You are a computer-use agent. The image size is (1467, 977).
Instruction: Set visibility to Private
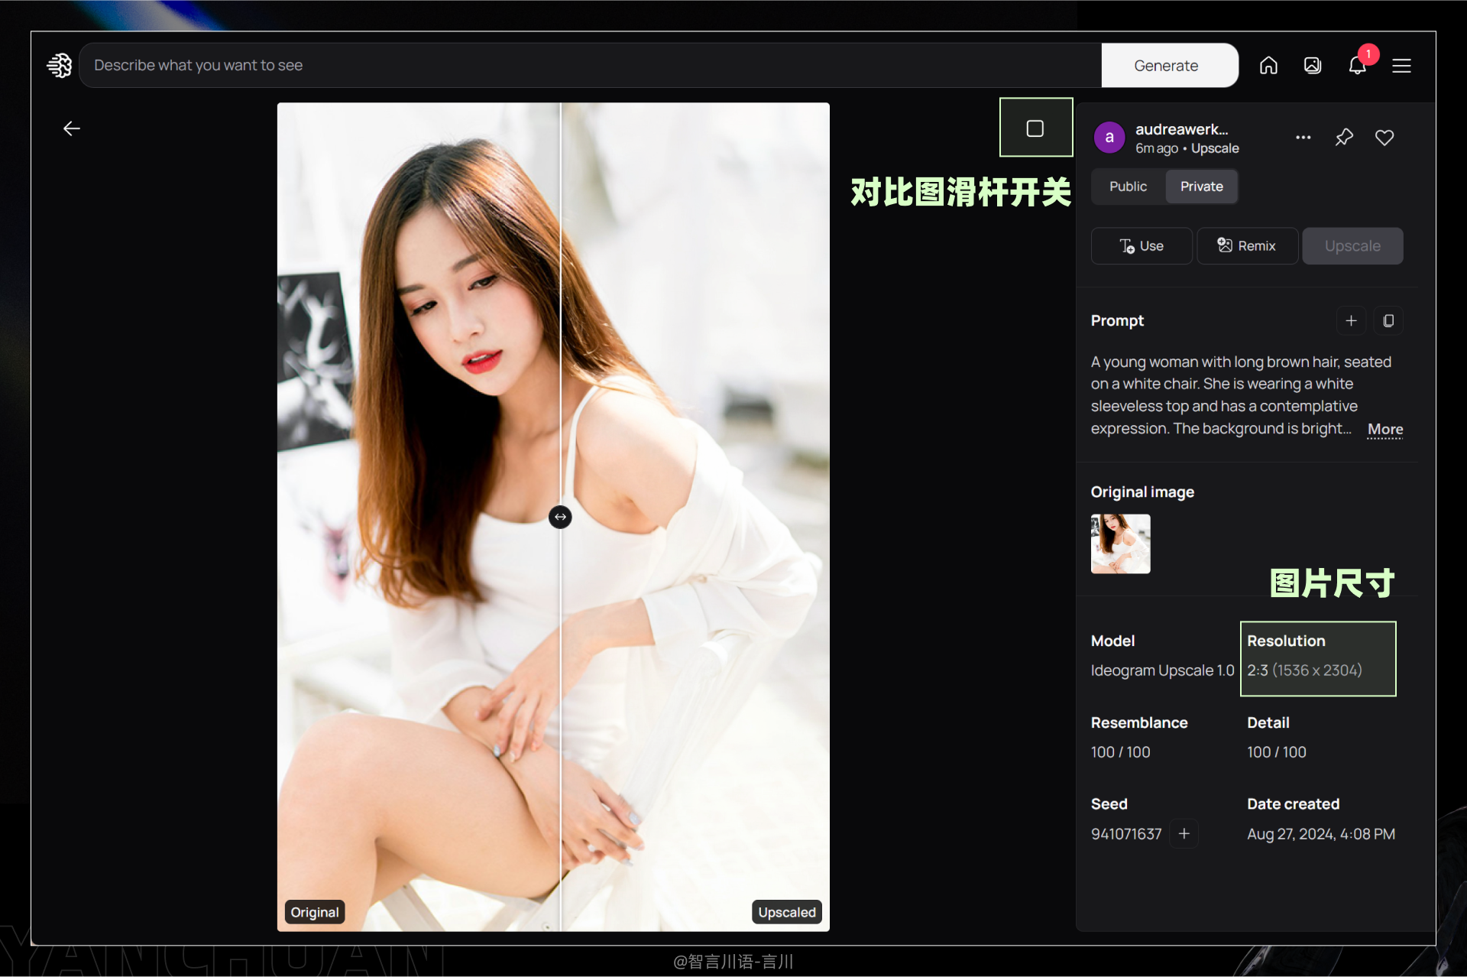(1201, 187)
